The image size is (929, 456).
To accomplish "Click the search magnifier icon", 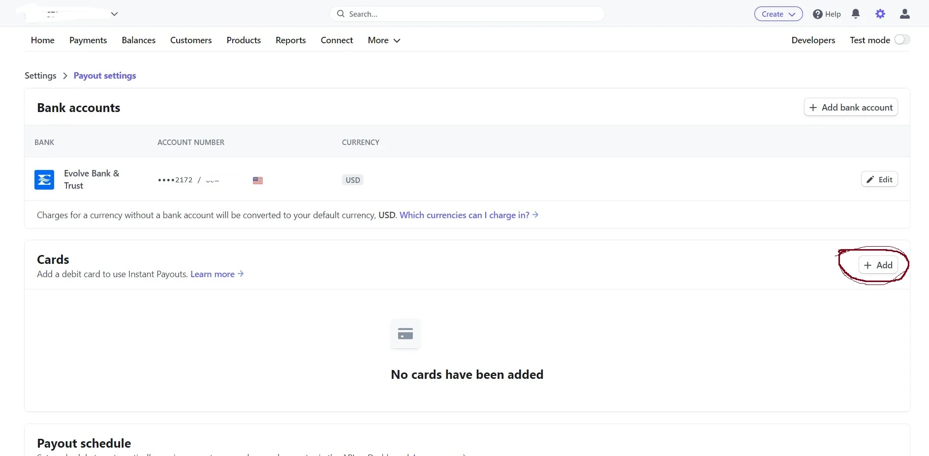I will coord(341,14).
